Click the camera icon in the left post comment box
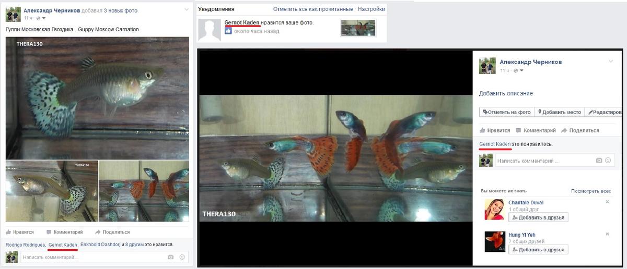 pos(170,257)
